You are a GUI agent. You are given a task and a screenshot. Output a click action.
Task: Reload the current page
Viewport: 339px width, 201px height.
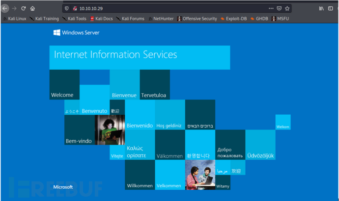point(24,8)
